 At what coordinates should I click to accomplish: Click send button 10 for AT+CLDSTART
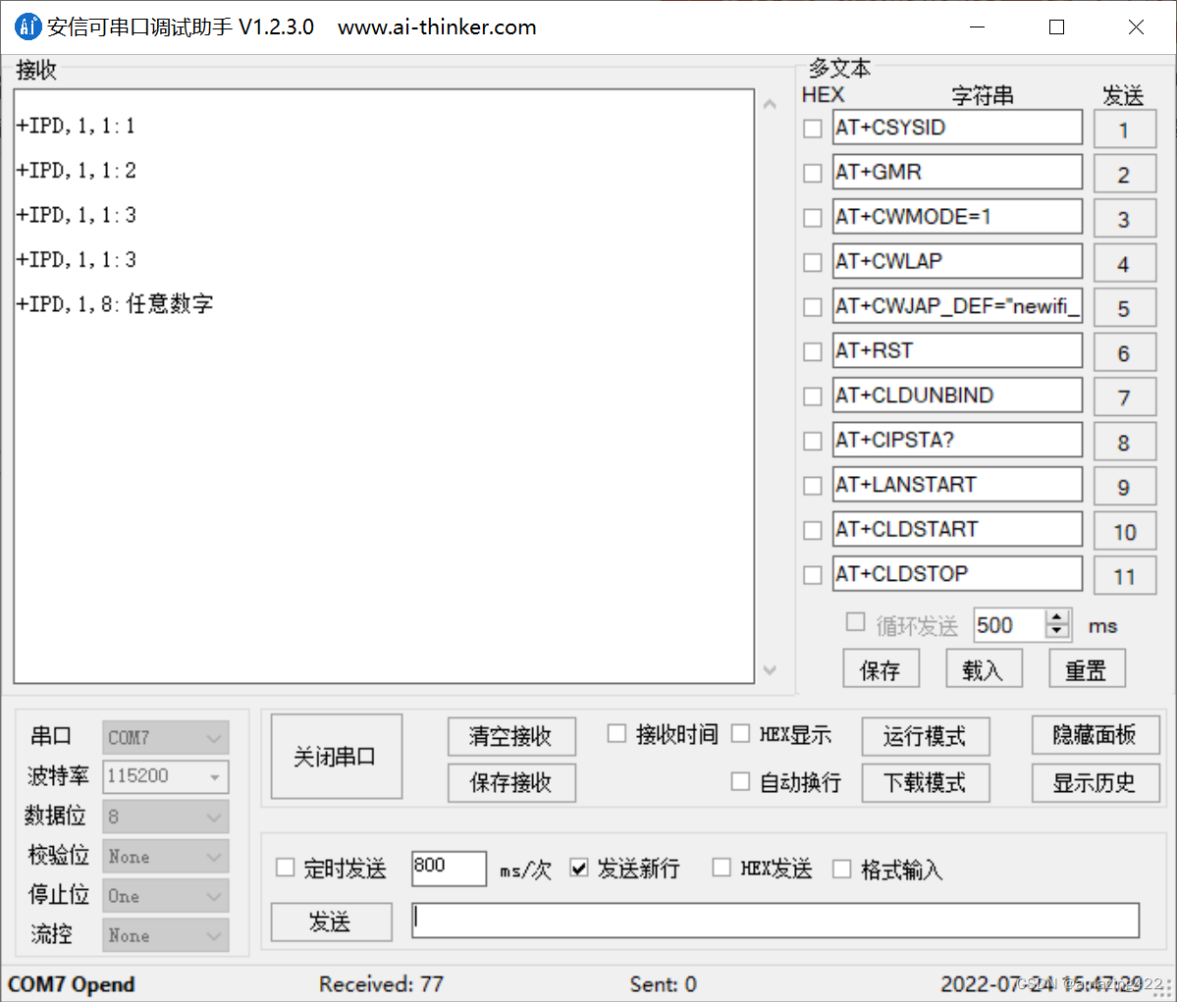[x=1124, y=531]
